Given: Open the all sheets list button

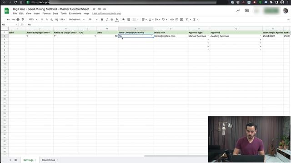Looking at the screenshot, I should (15, 160).
